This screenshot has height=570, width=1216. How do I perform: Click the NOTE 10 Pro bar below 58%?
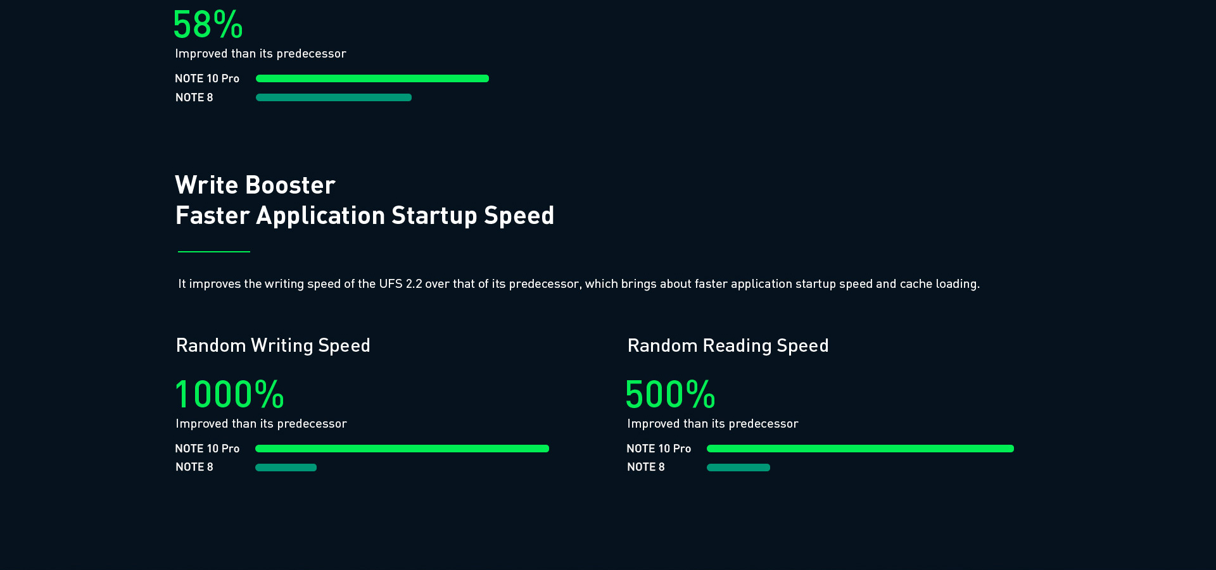(372, 78)
